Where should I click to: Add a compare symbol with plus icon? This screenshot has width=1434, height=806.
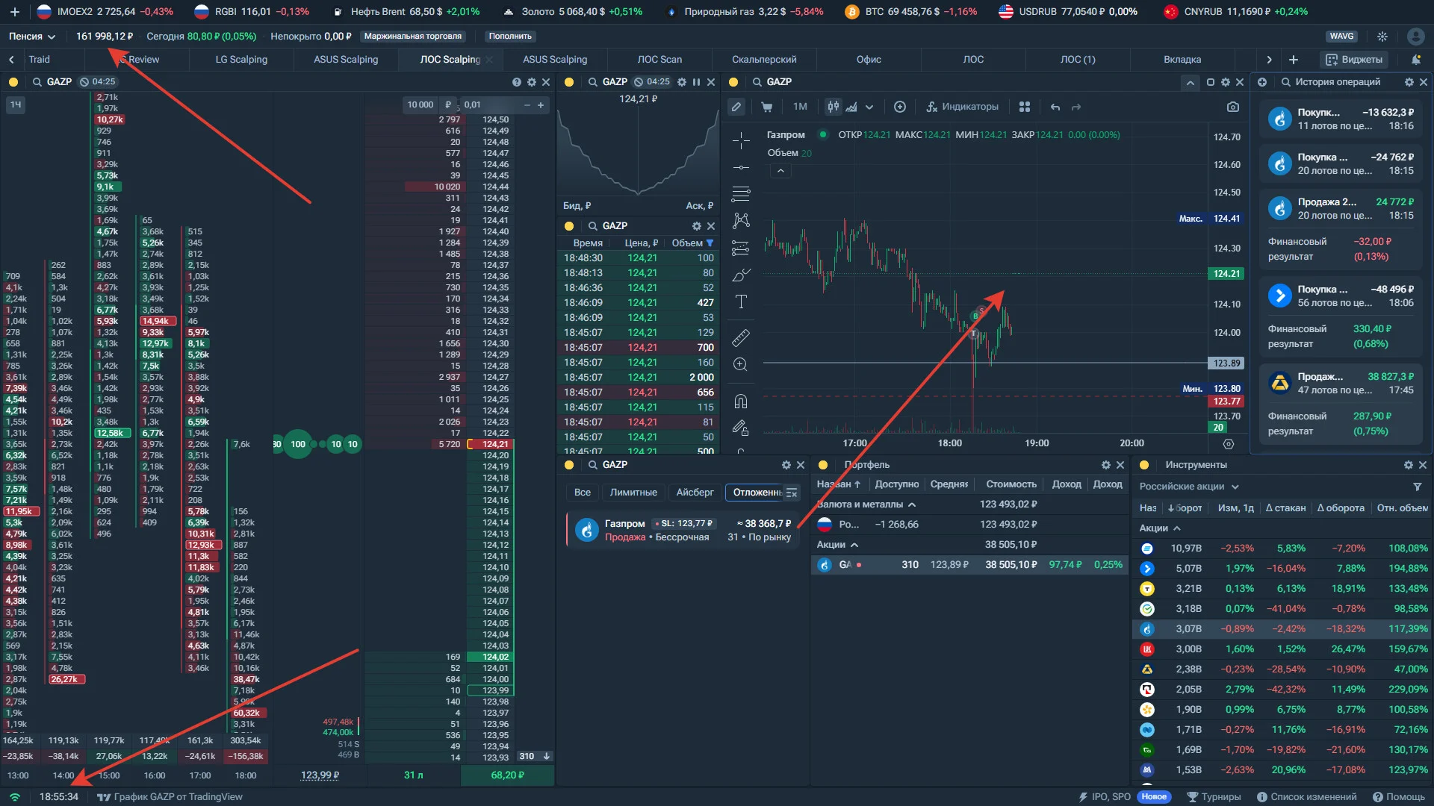900,107
